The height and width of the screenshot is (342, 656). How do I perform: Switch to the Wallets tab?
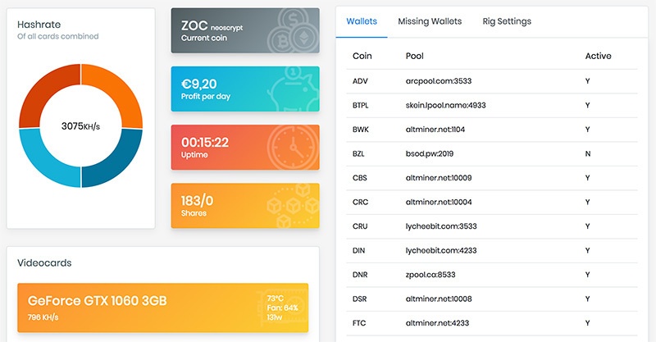362,21
